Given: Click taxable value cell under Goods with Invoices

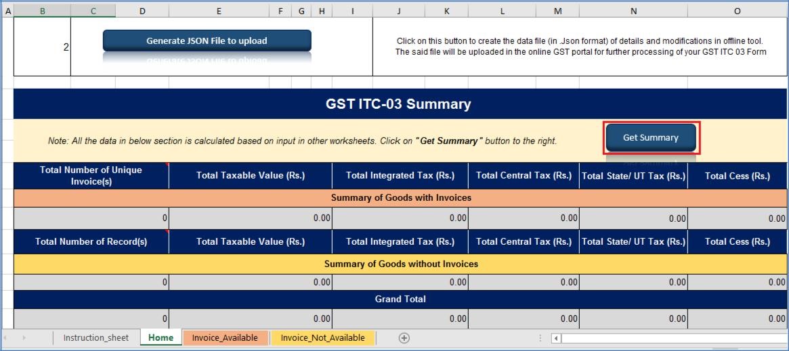Looking at the screenshot, I should [251, 218].
